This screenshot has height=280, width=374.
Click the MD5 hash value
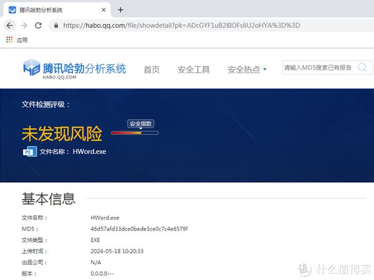coord(139,229)
